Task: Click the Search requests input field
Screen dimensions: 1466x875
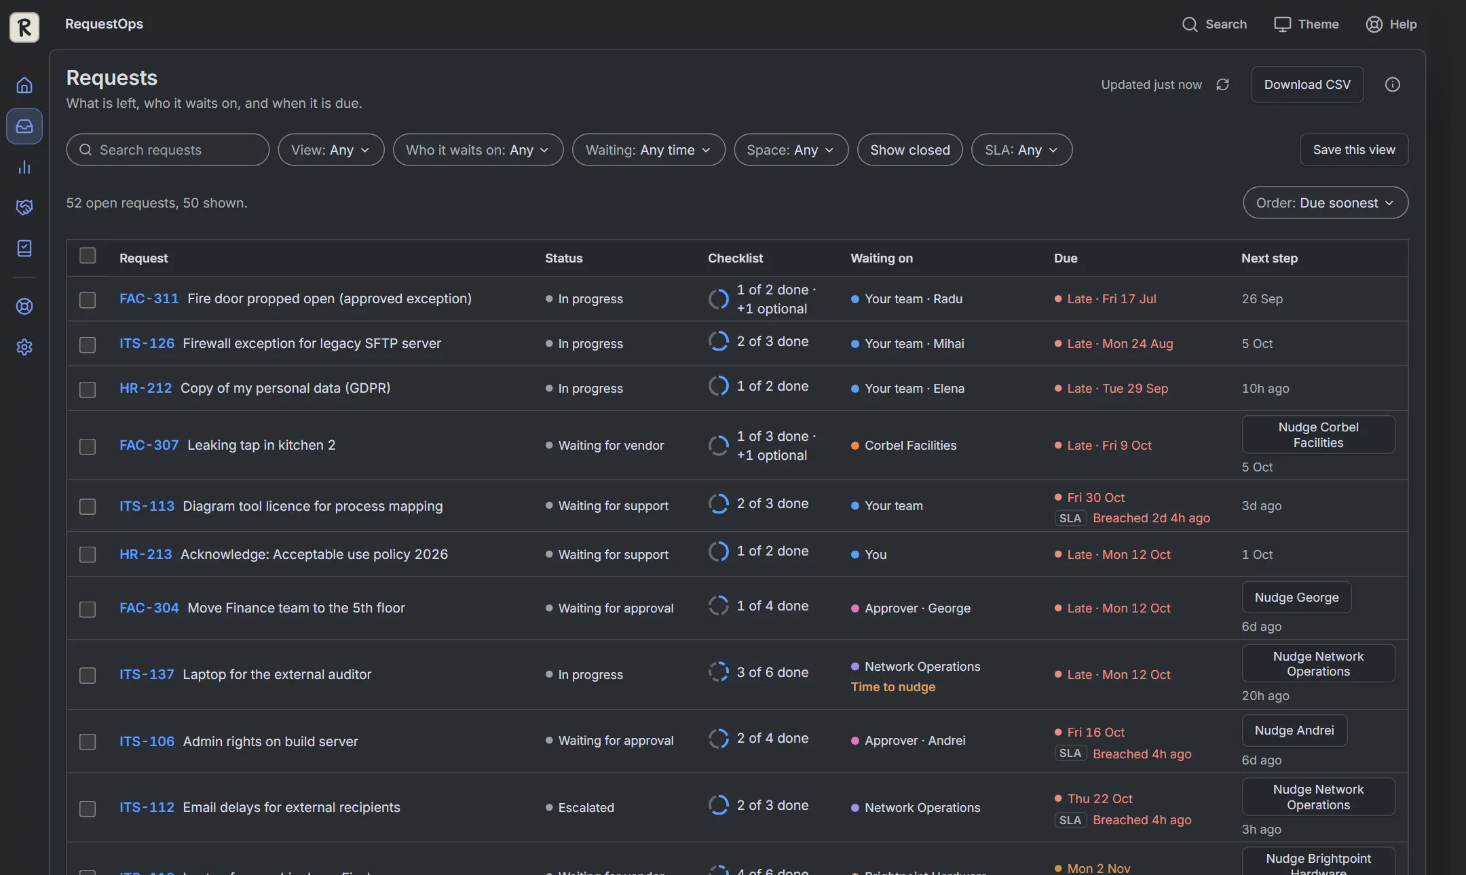Action: pyautogui.click(x=168, y=150)
